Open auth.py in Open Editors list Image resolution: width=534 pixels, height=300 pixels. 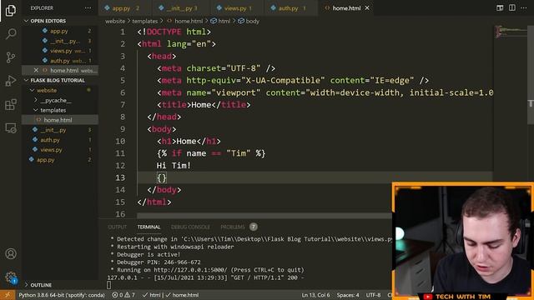coord(60,61)
